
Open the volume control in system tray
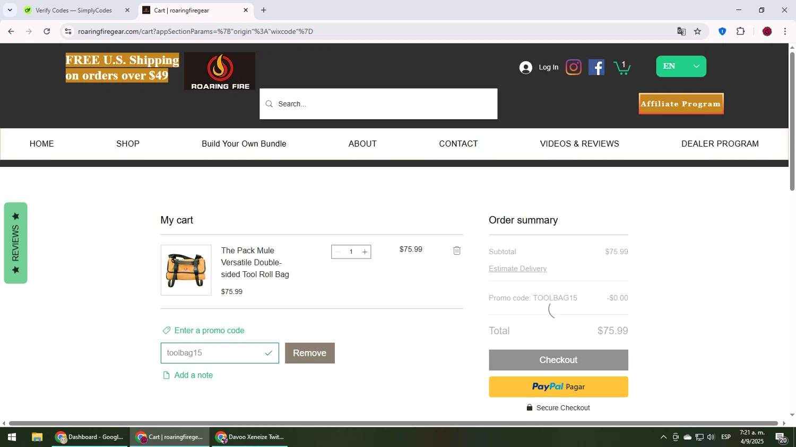coord(711,437)
